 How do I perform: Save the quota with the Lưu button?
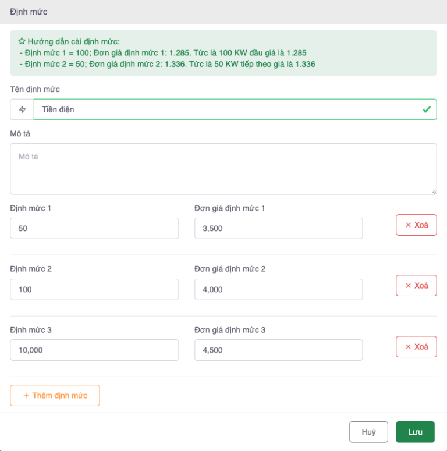tap(415, 432)
